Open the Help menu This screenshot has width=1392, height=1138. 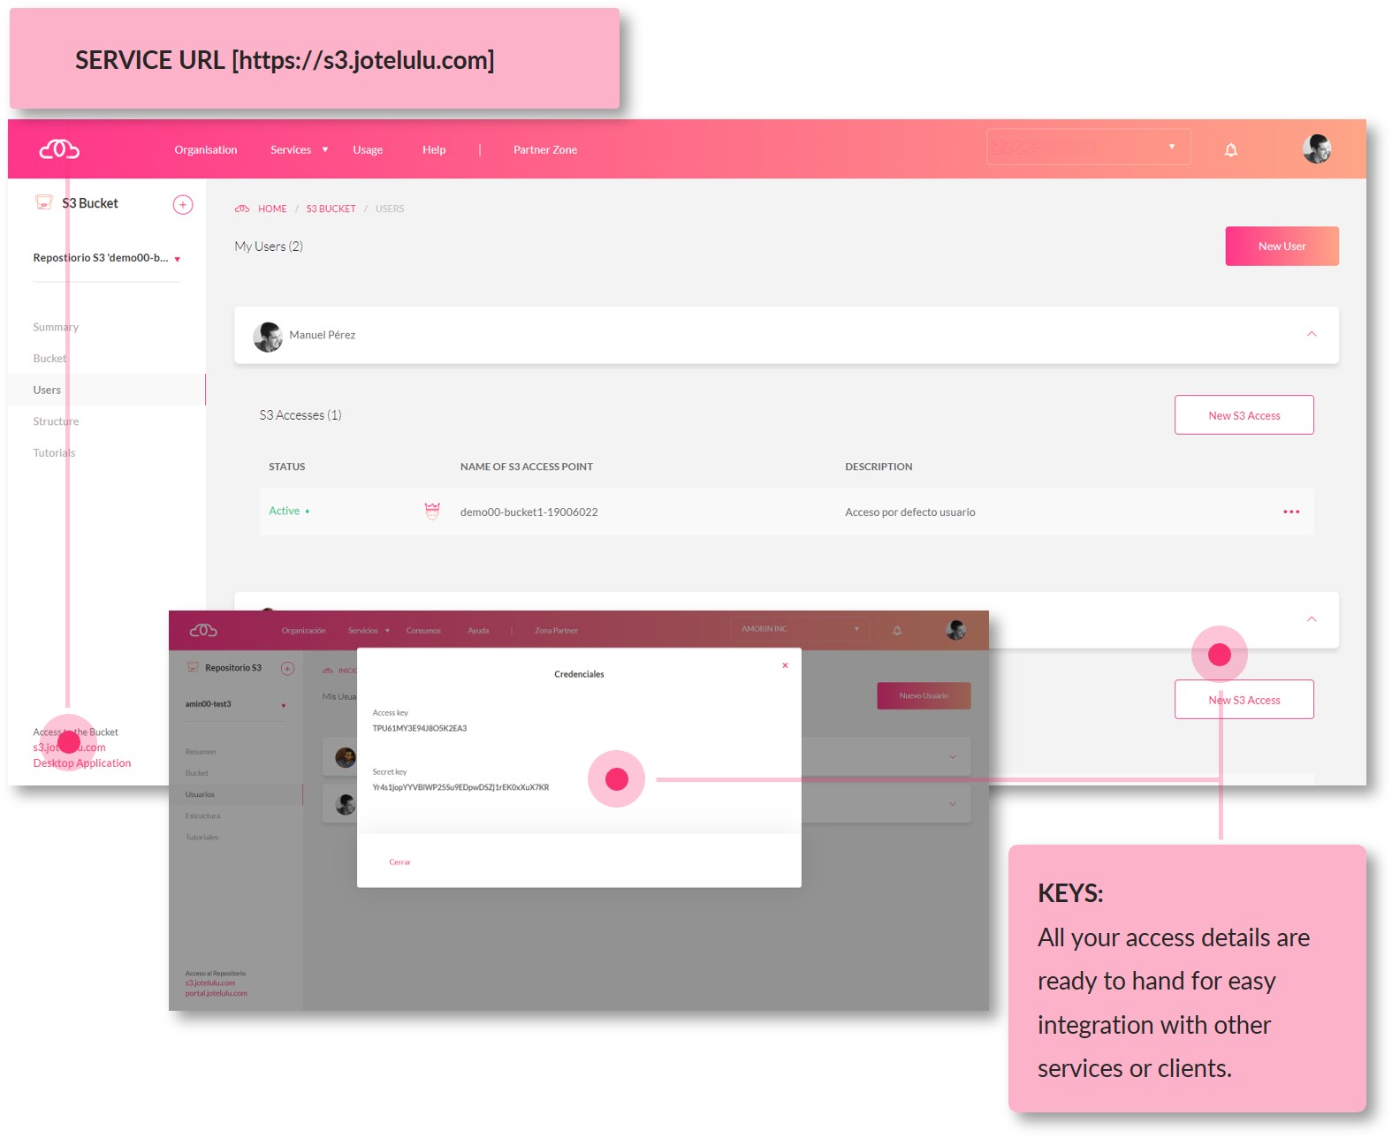pos(434,149)
